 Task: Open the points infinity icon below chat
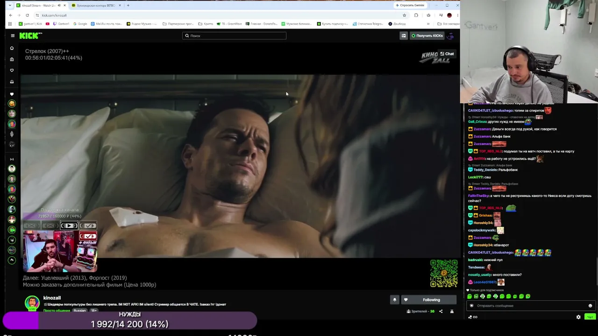tap(473, 317)
